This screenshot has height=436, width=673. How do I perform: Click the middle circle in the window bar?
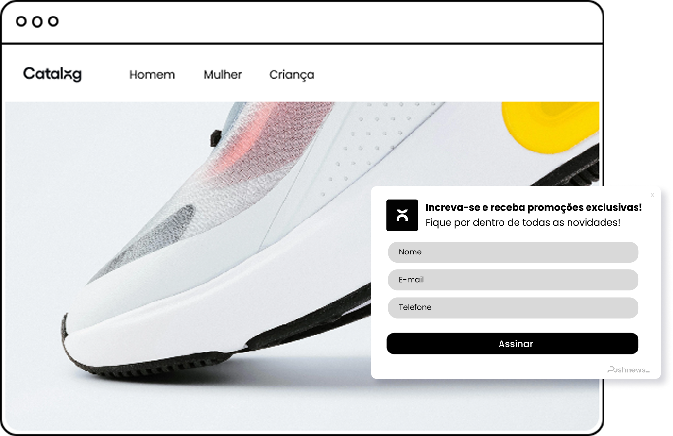37,22
